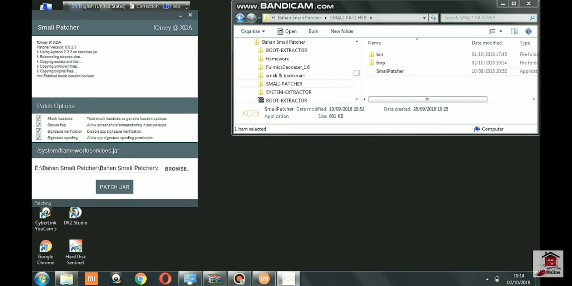Select the BOOT-EXTRACTOR folder in tree

pyautogui.click(x=282, y=50)
